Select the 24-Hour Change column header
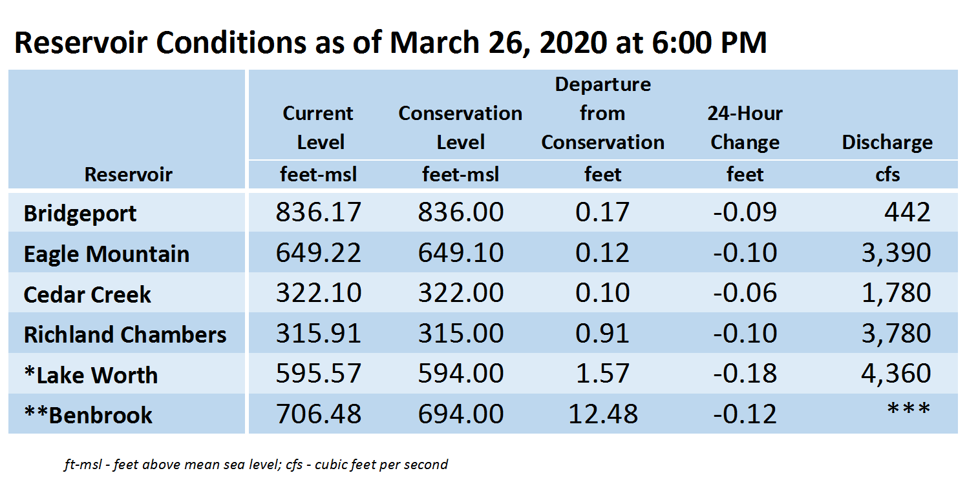 745,128
